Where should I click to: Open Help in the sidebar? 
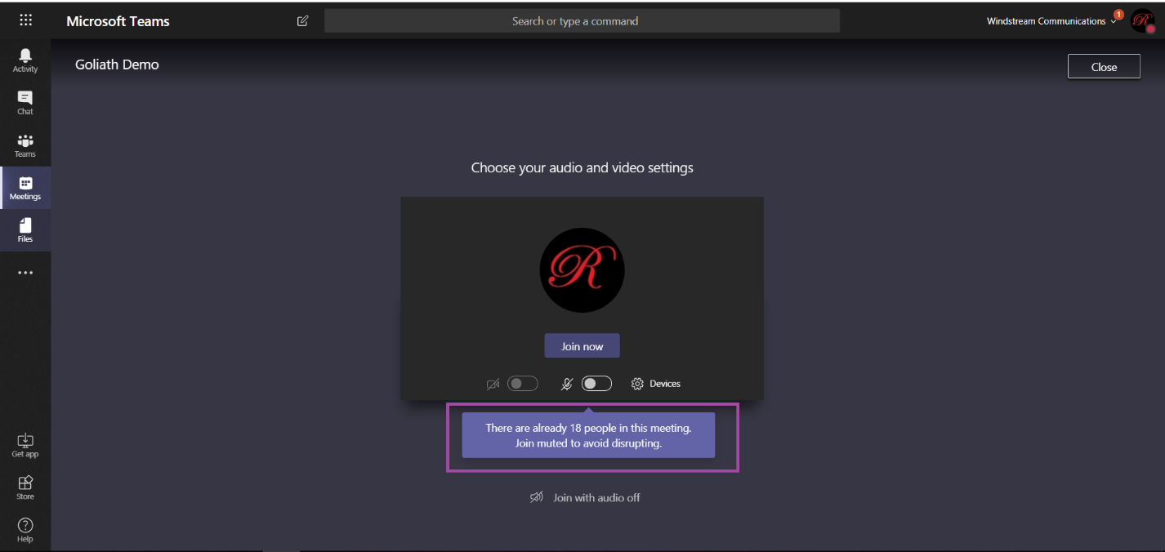[25, 530]
